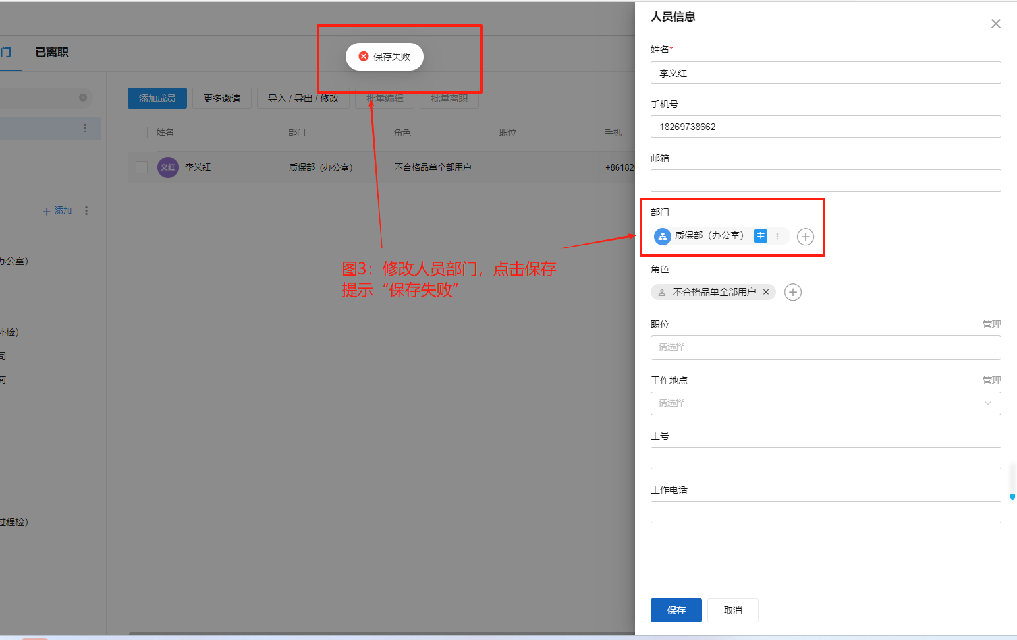The width and height of the screenshot is (1017, 640).
Task: Click the 部门 column header in the table
Action: pos(297,132)
